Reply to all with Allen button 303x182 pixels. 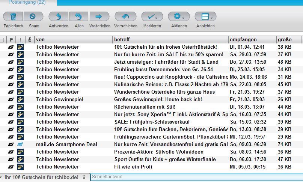(78, 16)
